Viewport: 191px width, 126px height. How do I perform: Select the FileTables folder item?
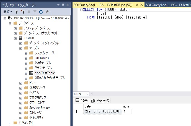(42, 58)
